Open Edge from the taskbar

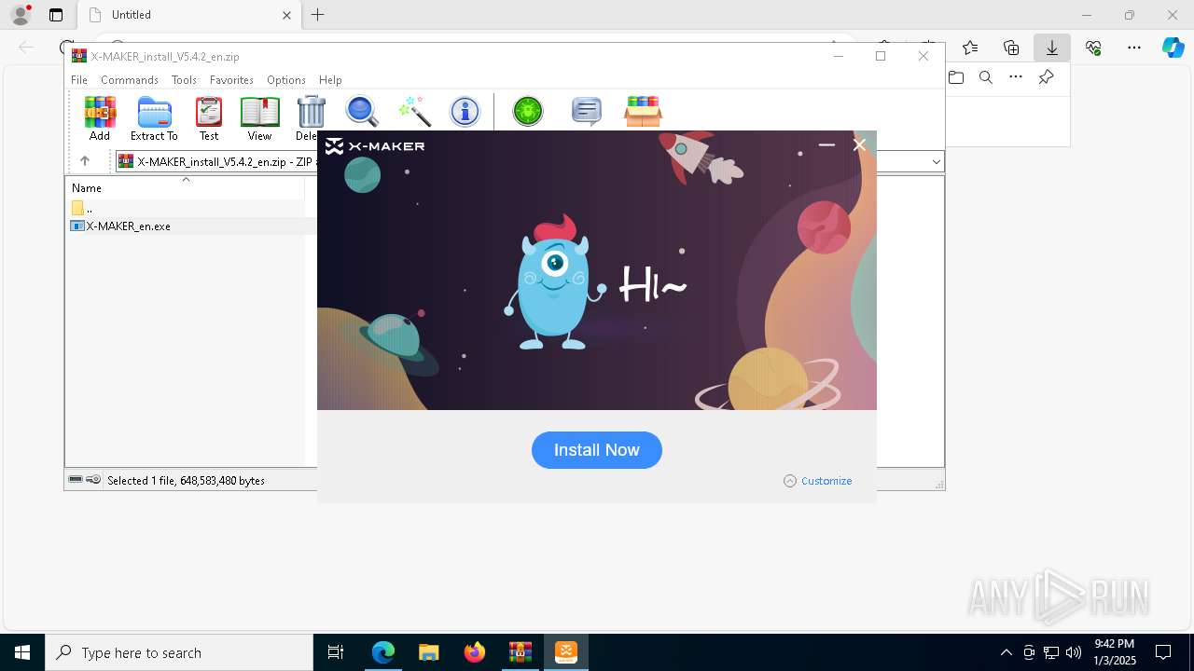point(383,652)
